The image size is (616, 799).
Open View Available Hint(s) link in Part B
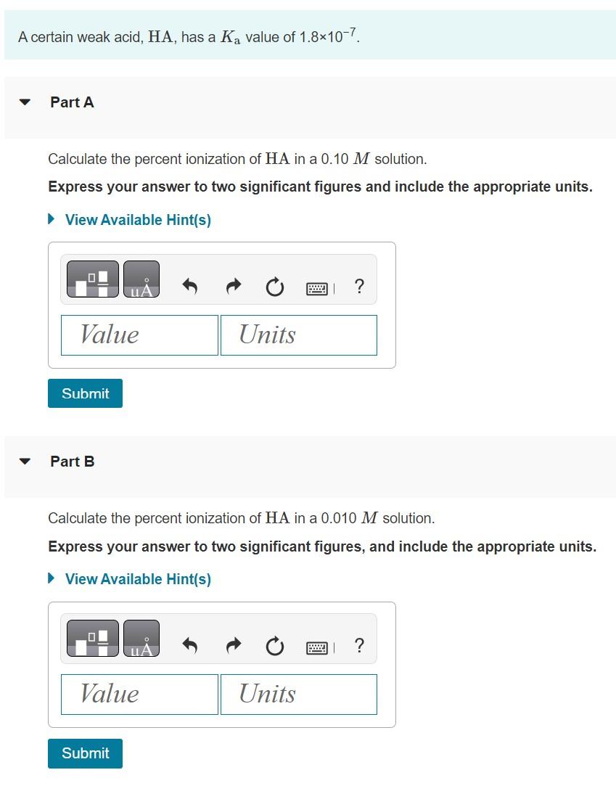pos(138,579)
